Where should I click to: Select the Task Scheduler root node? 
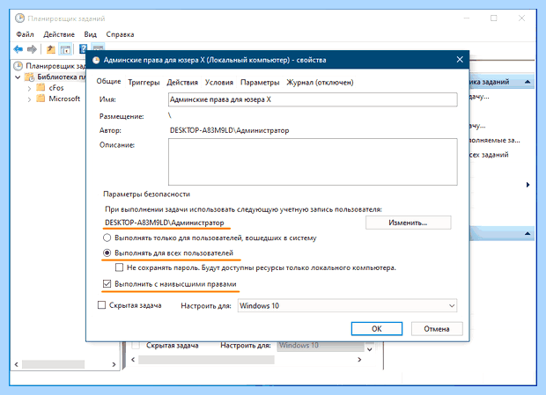[x=49, y=66]
